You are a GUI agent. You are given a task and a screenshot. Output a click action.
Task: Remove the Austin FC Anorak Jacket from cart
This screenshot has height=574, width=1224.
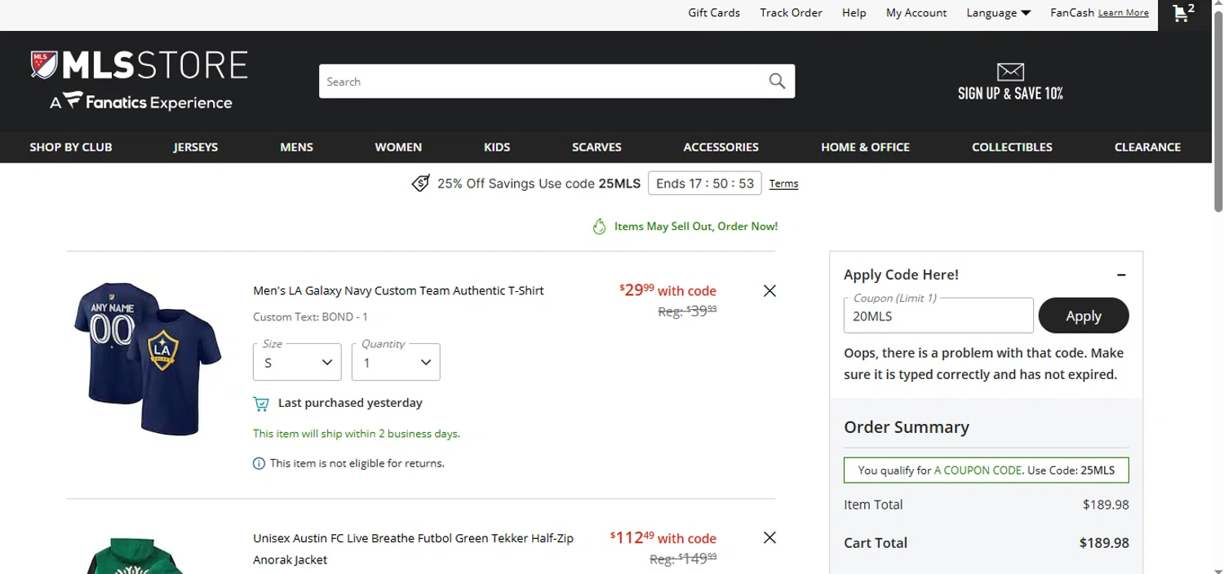[x=769, y=537]
